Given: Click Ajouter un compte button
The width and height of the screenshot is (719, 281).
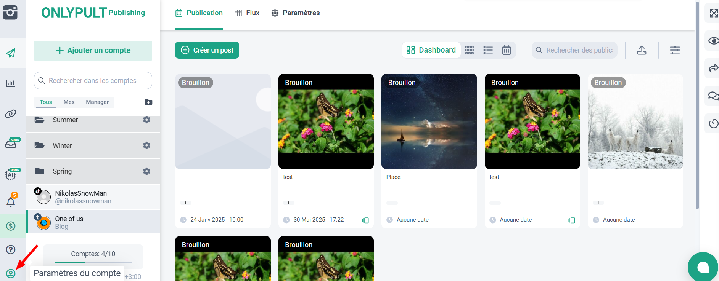Looking at the screenshot, I should tap(93, 51).
